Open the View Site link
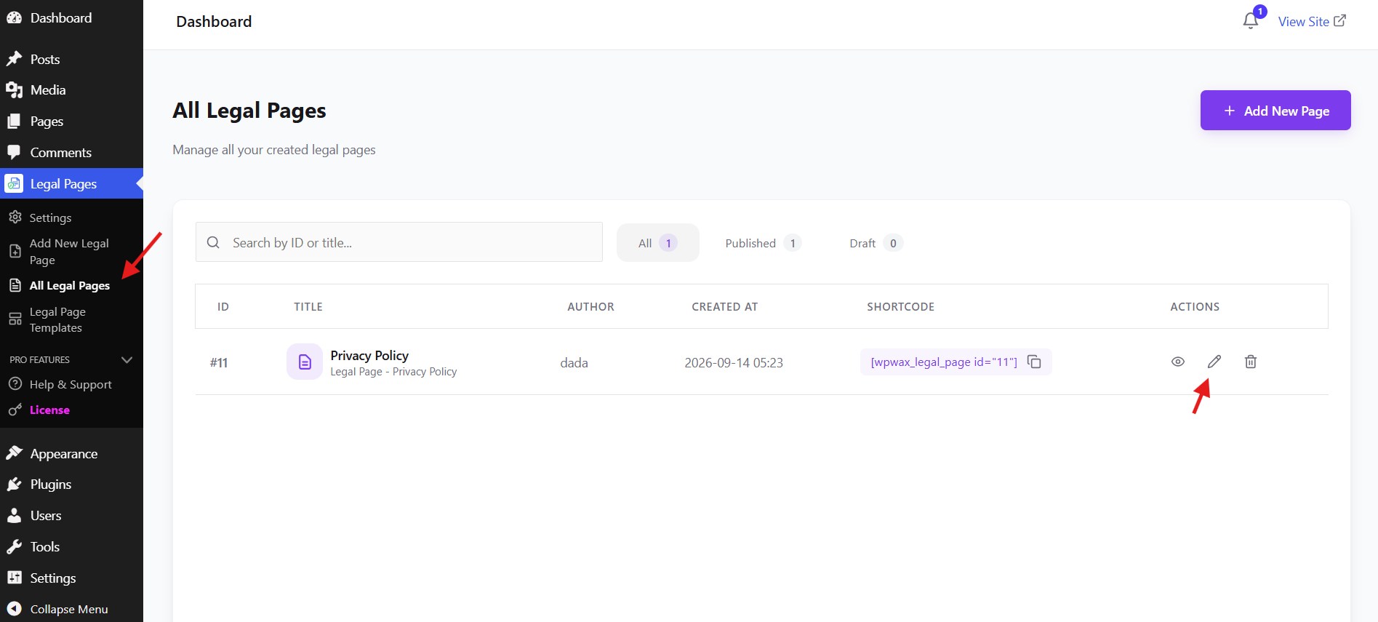The width and height of the screenshot is (1378, 622). point(1312,21)
